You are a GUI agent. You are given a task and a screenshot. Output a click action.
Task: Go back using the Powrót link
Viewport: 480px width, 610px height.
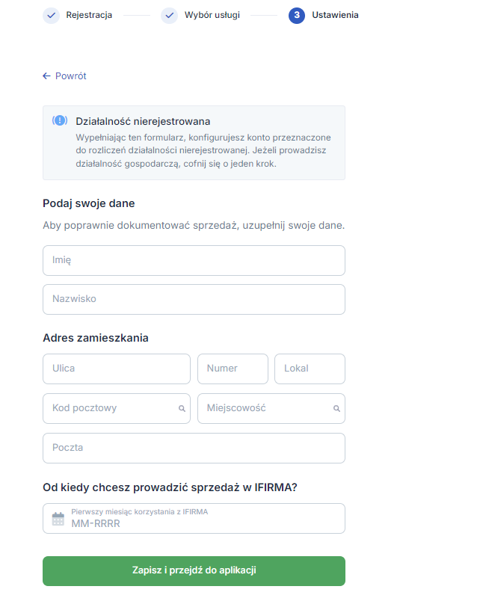tap(70, 76)
